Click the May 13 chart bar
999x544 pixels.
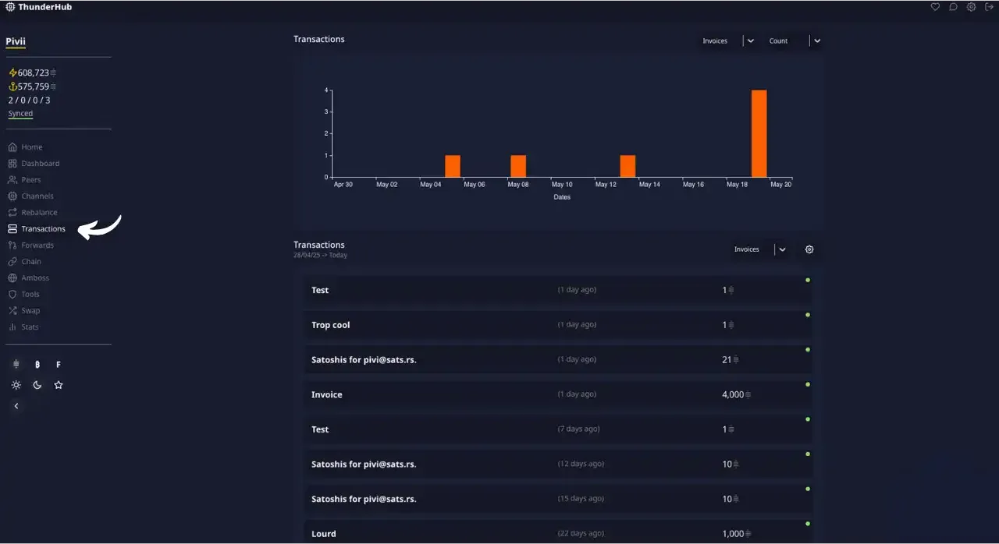pyautogui.click(x=627, y=166)
